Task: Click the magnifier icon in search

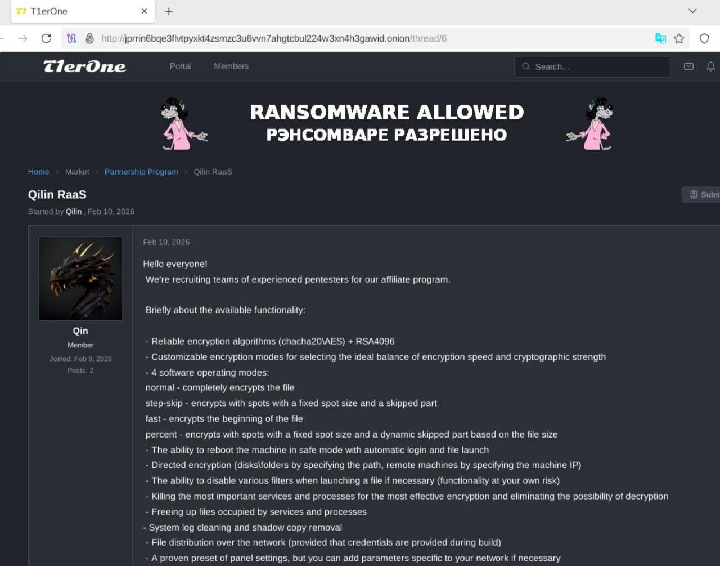Action: tap(526, 66)
